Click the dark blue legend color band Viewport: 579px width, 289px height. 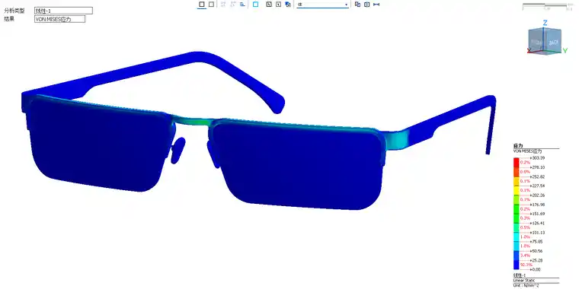click(x=517, y=265)
